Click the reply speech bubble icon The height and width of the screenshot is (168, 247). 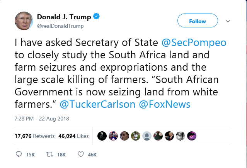pos(19,154)
